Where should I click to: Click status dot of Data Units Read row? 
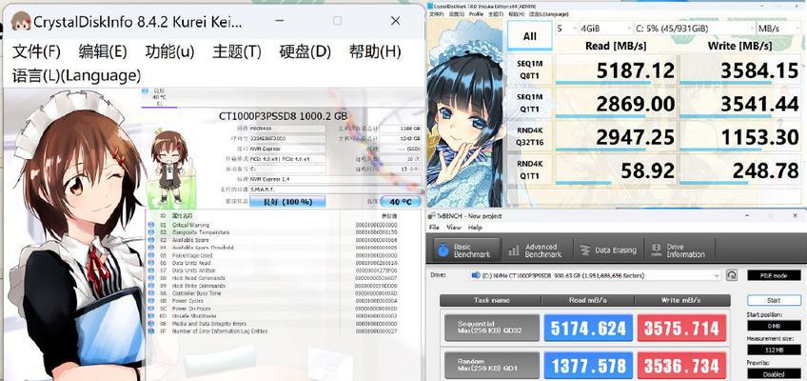click(x=151, y=263)
